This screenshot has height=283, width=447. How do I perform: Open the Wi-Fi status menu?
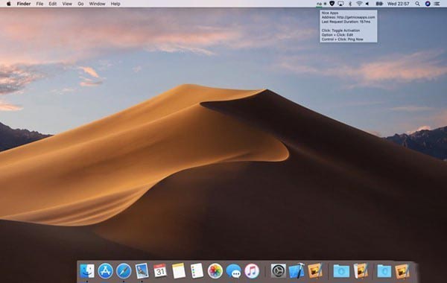(359, 4)
